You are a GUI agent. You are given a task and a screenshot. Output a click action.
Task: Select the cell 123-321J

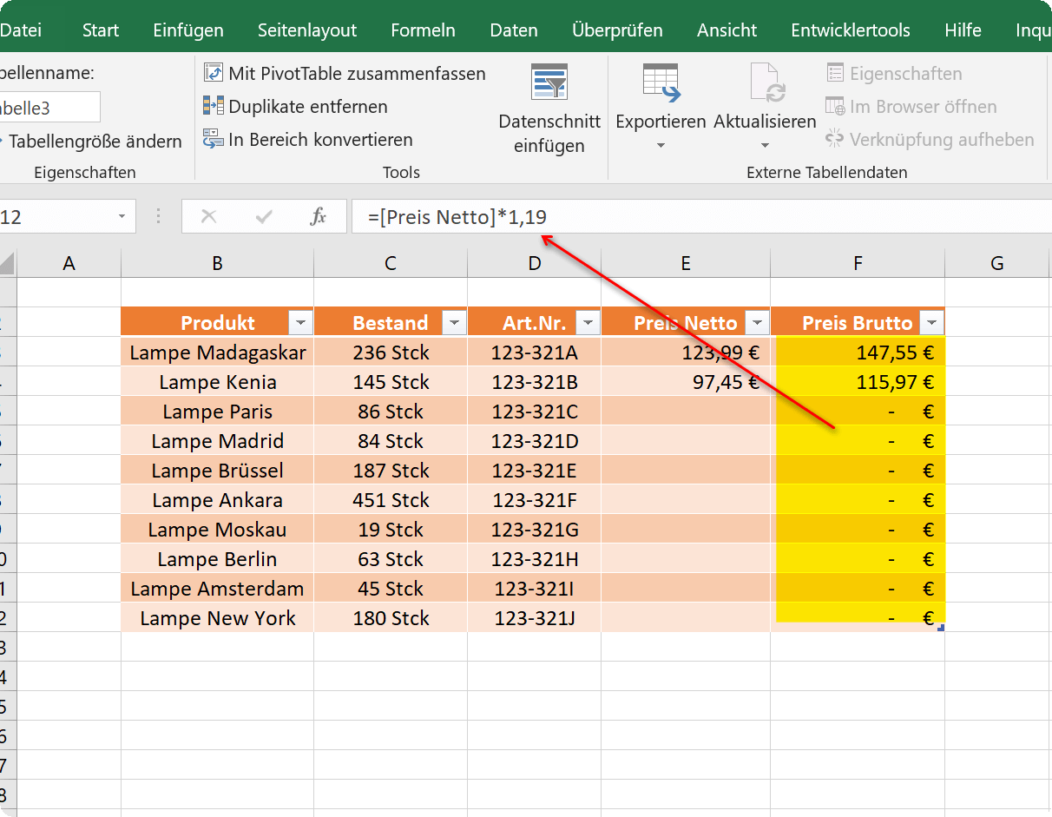tap(534, 617)
